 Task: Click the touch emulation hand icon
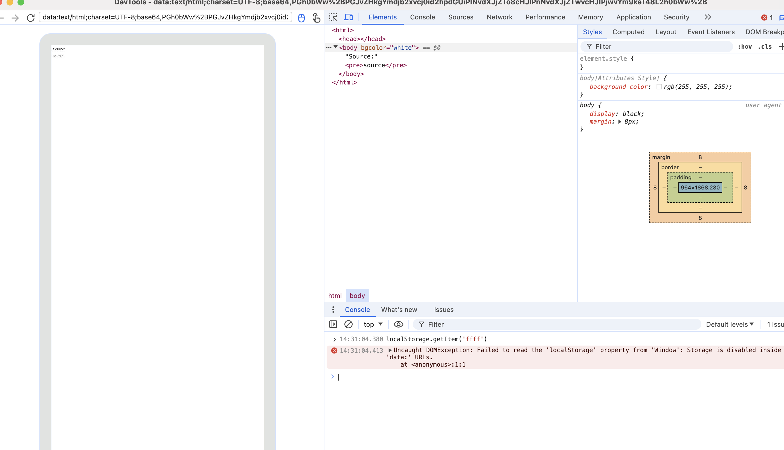point(316,18)
